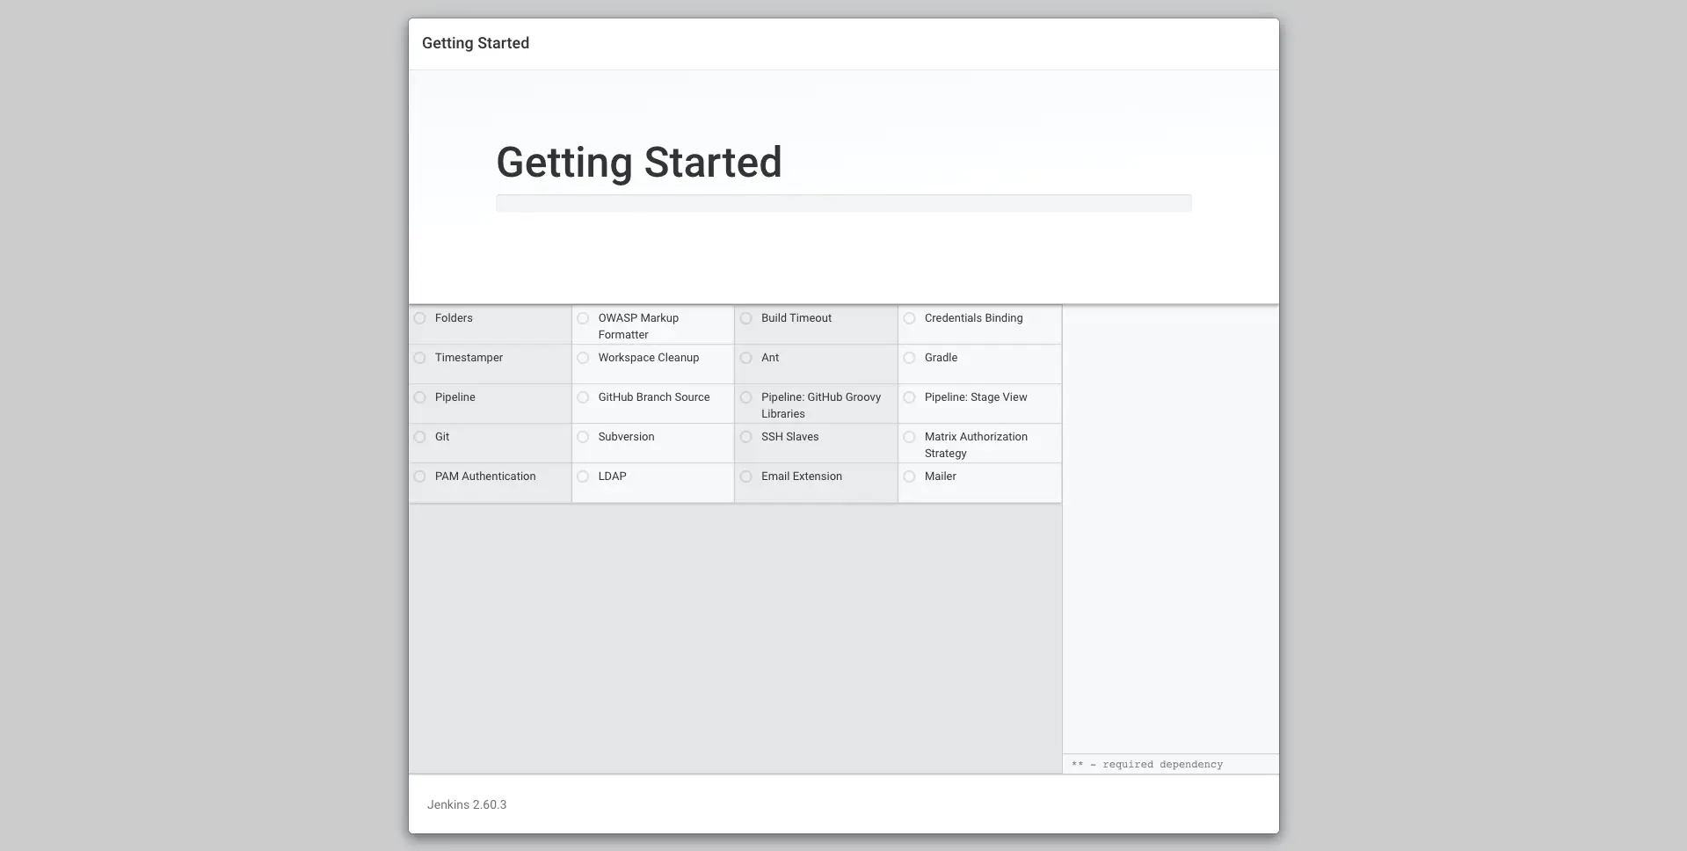Click the status circle beside SSH Slaves

click(746, 437)
